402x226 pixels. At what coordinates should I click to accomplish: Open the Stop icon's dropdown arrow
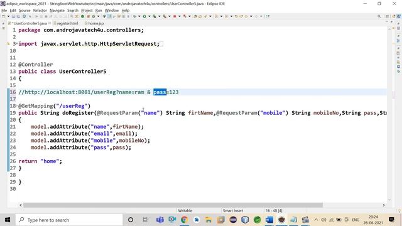coord(180,16)
